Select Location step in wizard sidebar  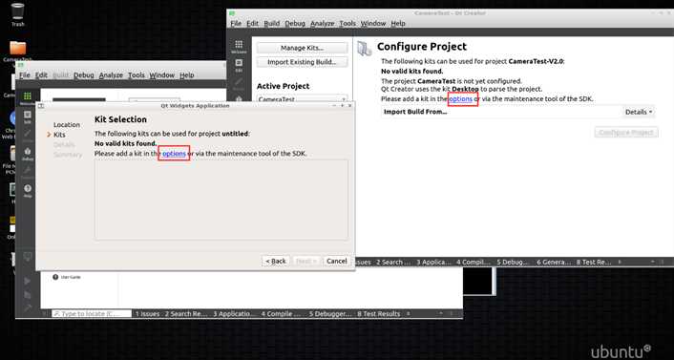coord(67,125)
